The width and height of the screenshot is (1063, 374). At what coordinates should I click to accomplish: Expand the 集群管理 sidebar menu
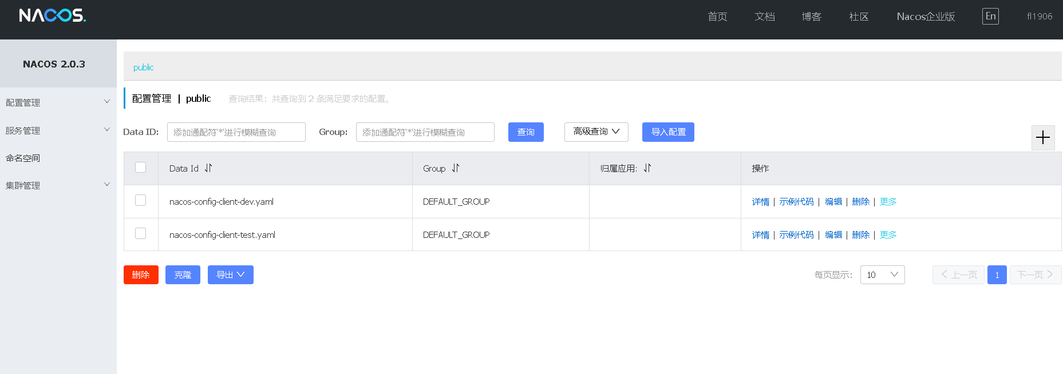pyautogui.click(x=58, y=185)
